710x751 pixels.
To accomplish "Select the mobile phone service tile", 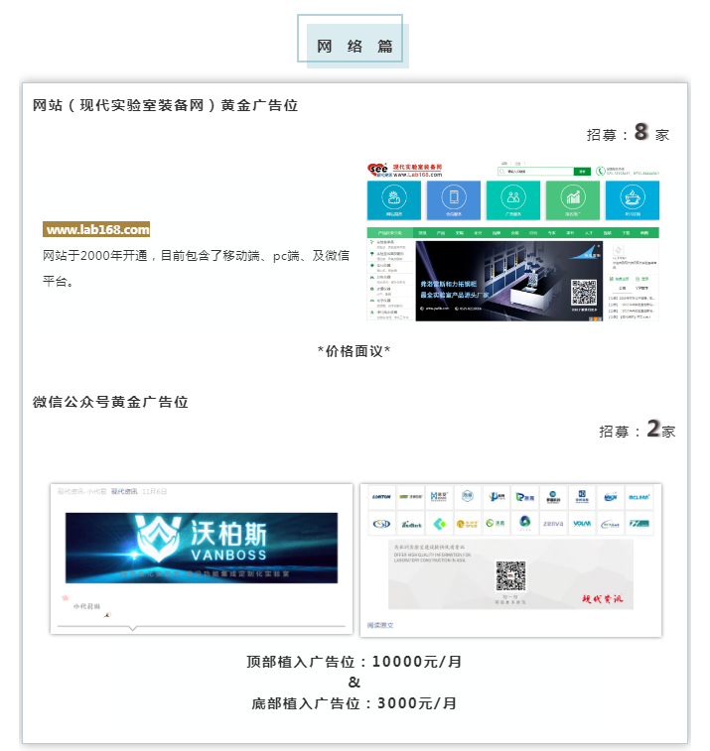I will point(453,199).
